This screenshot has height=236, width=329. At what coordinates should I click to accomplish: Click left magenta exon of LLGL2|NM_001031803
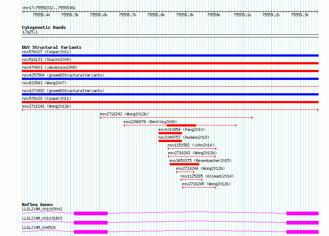(x=91, y=223)
